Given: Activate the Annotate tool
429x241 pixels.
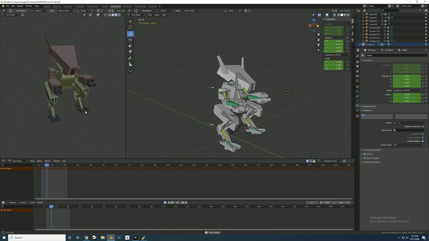Looking at the screenshot, I should tap(130, 58).
